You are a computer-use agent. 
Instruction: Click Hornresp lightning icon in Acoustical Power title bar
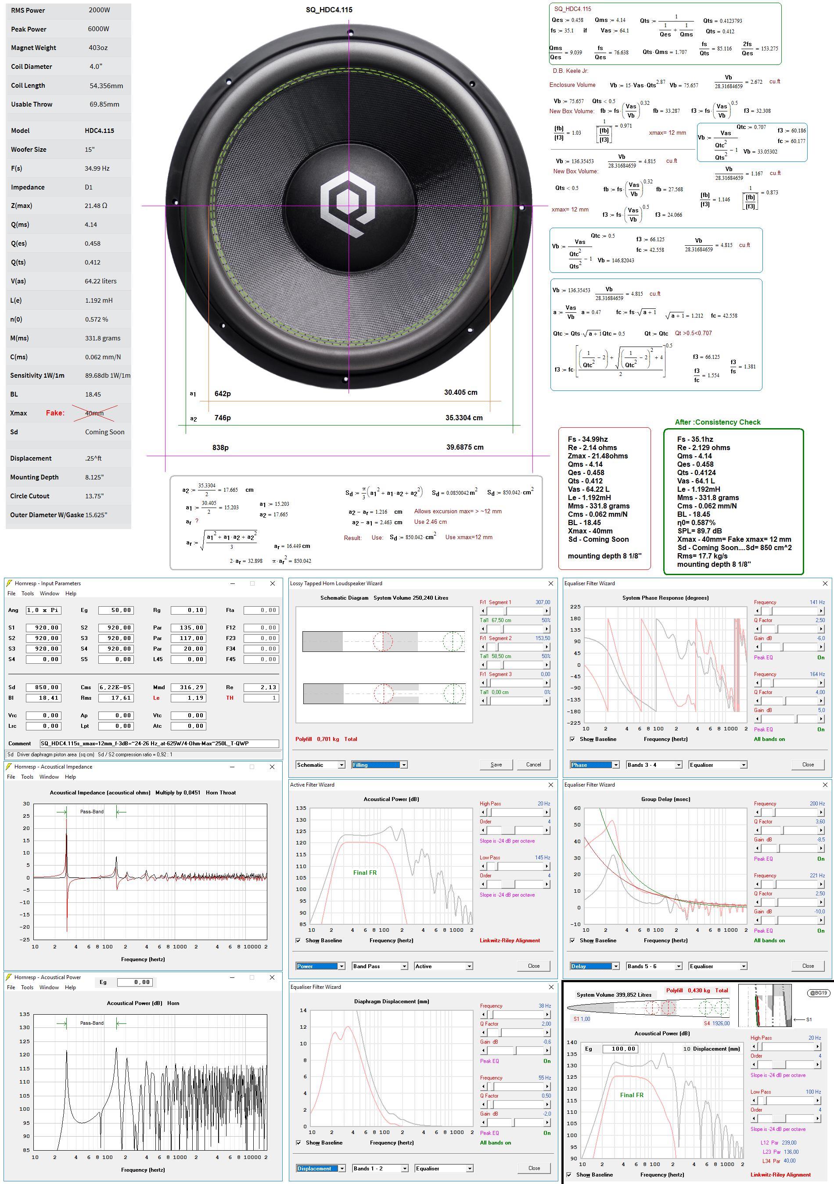click(x=9, y=977)
